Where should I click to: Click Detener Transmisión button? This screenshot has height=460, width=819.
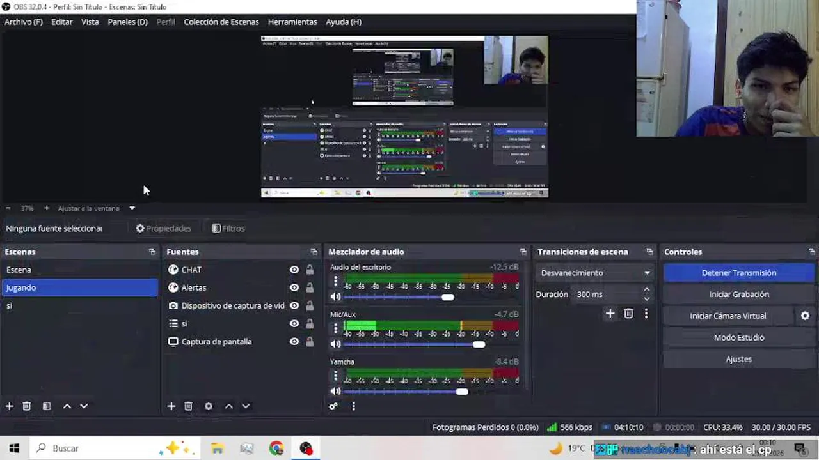(x=739, y=273)
